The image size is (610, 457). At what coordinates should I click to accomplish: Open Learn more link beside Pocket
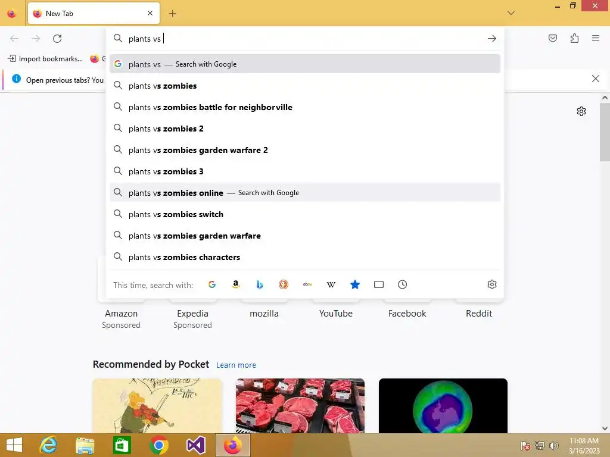click(236, 365)
